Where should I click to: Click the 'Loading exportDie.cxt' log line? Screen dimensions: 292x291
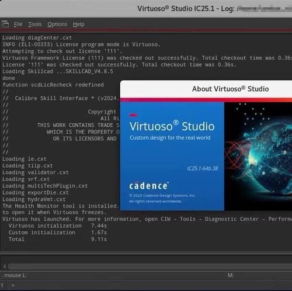[x=36, y=193]
